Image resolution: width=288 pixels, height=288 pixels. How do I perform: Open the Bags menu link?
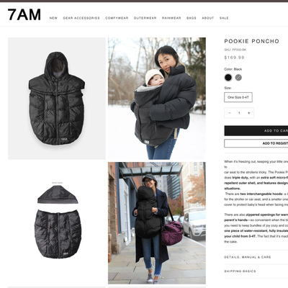[192, 18]
